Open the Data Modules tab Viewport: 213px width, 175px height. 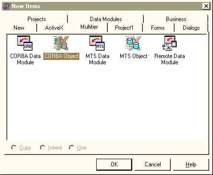click(x=106, y=19)
